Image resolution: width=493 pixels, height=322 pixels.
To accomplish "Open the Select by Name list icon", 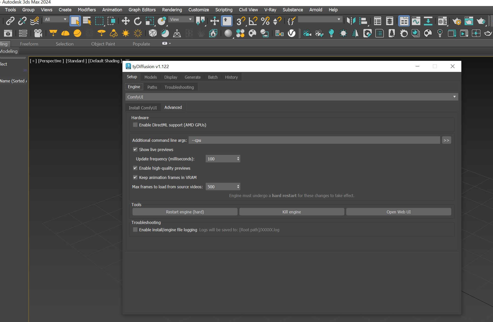I will tap(87, 21).
